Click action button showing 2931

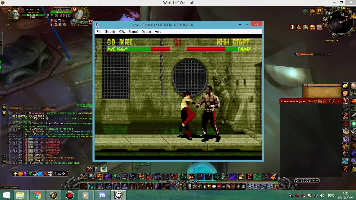pyautogui.click(x=92, y=186)
